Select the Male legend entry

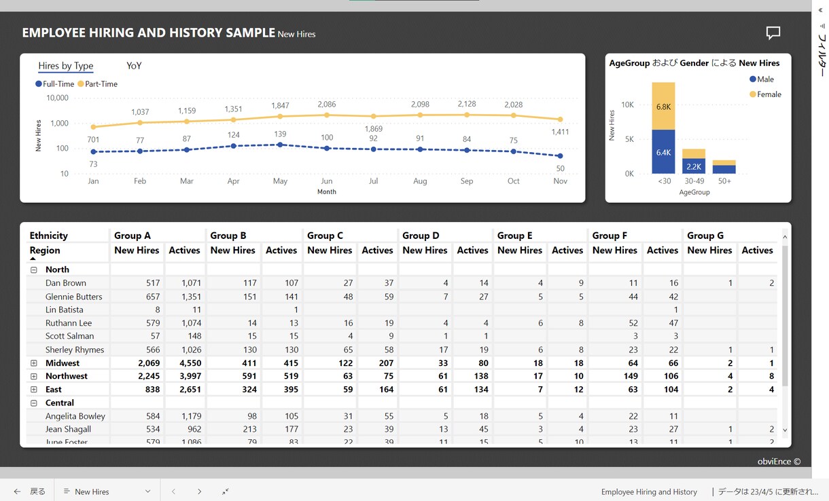click(762, 79)
